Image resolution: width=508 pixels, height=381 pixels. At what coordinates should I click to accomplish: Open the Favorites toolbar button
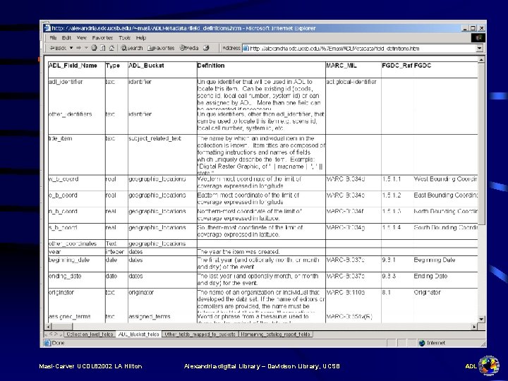coord(161,48)
